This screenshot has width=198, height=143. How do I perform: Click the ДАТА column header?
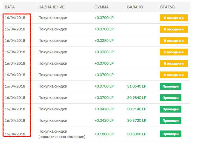10,7
